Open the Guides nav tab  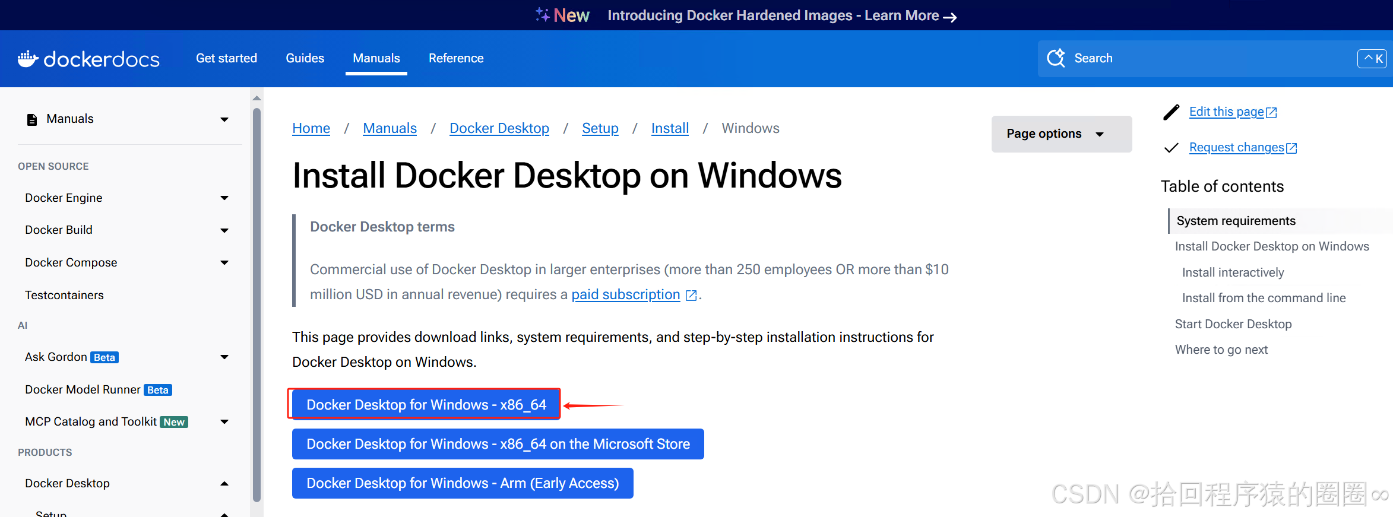305,58
